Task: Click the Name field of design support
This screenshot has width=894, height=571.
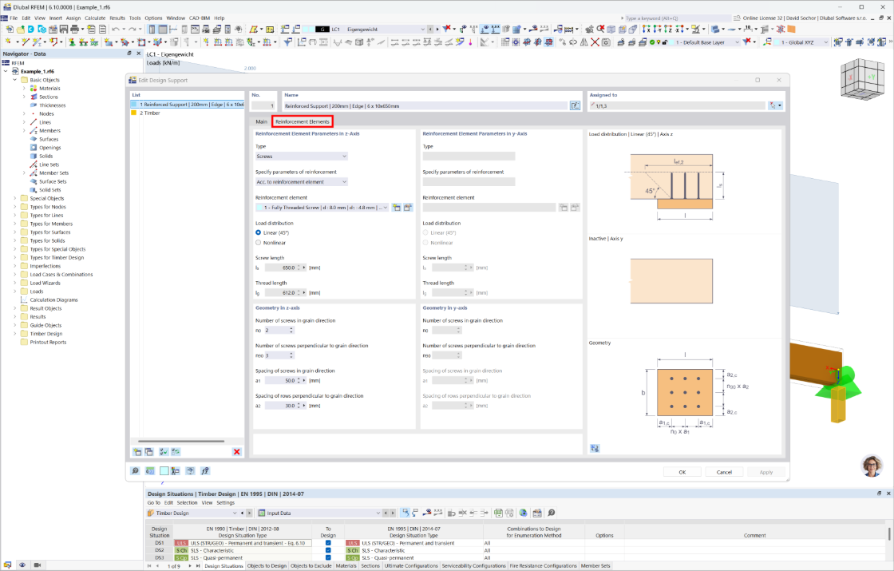Action: pos(425,105)
